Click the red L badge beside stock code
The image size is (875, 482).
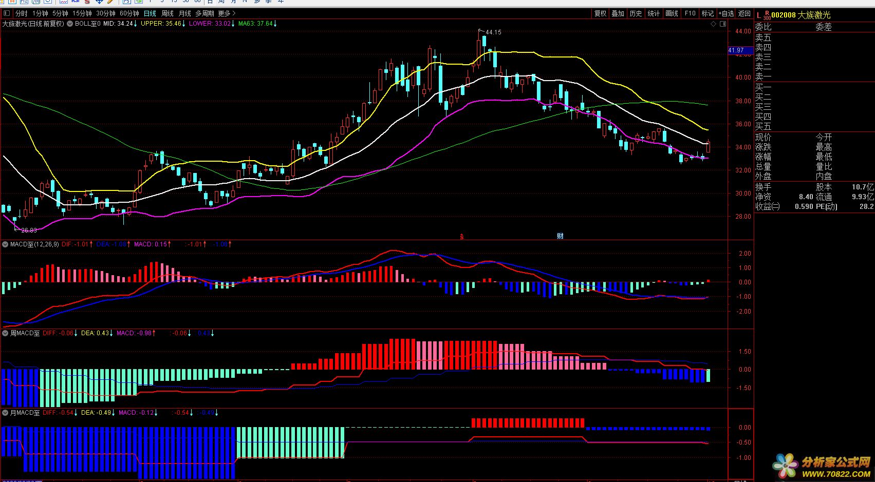(x=759, y=15)
